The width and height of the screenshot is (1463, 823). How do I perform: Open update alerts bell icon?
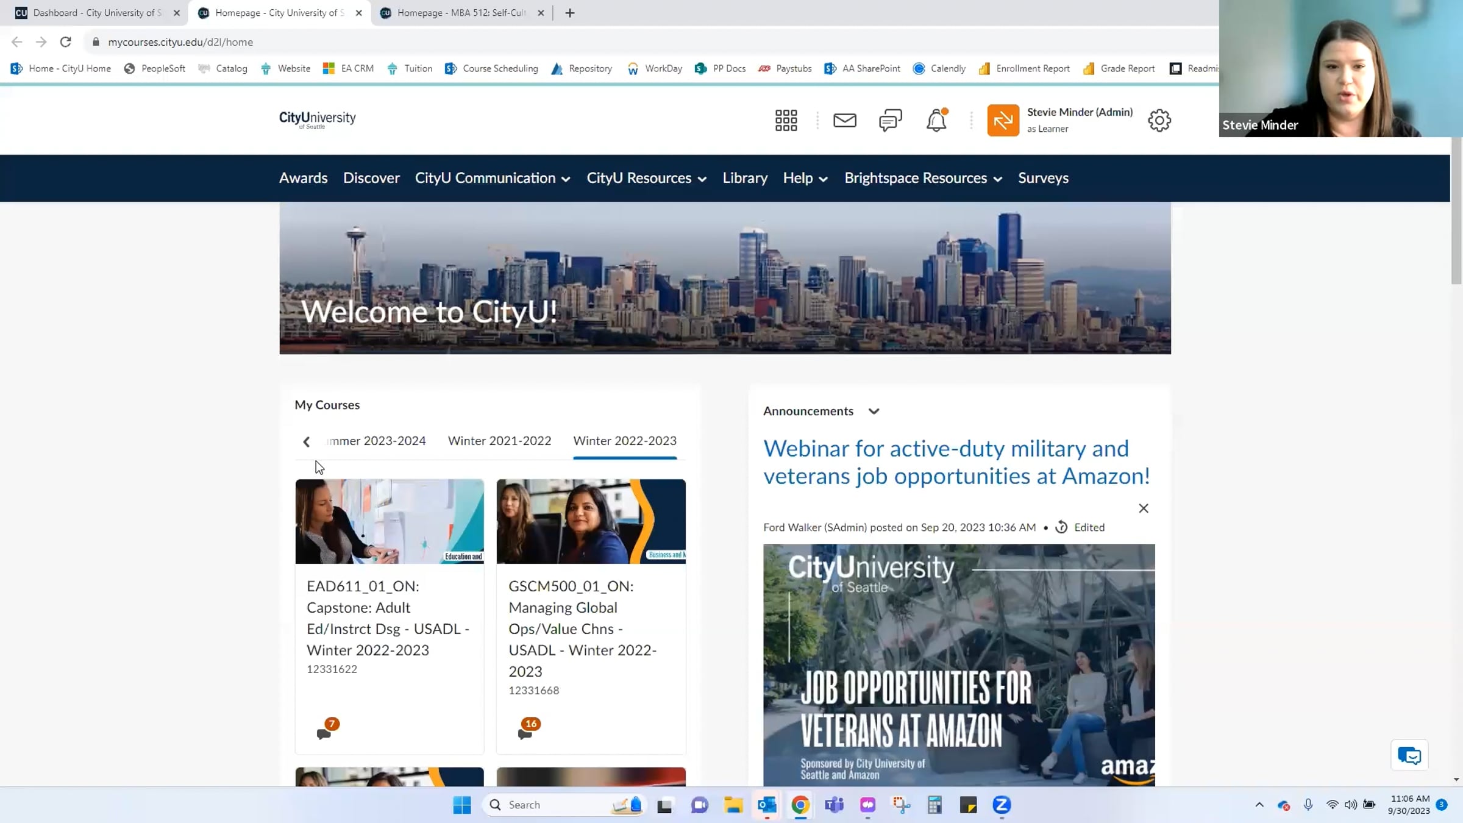(936, 121)
